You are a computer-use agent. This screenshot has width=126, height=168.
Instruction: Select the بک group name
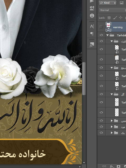[123, 133]
